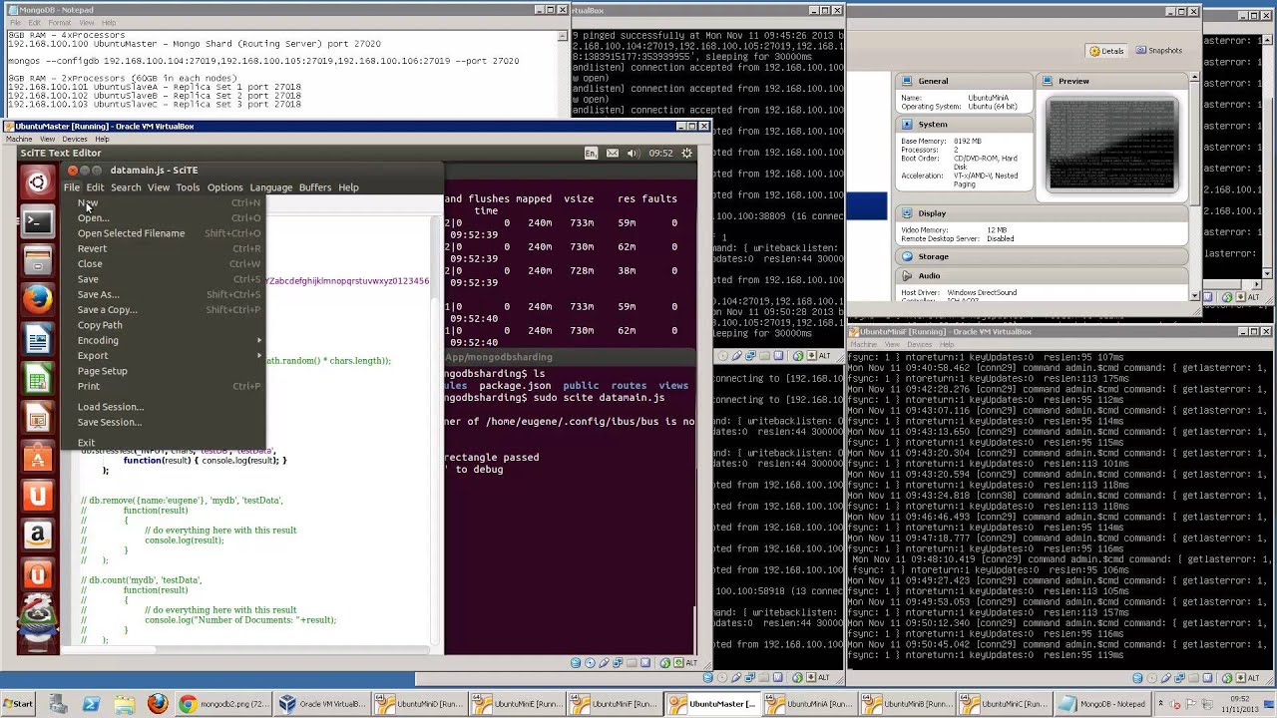Open Amazon launcher icon
This screenshot has height=718, width=1277.
pos(38,536)
